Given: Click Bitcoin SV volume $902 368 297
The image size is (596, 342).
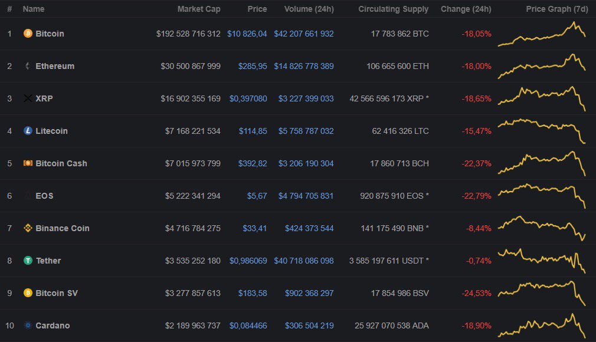Looking at the screenshot, I should coord(309,293).
